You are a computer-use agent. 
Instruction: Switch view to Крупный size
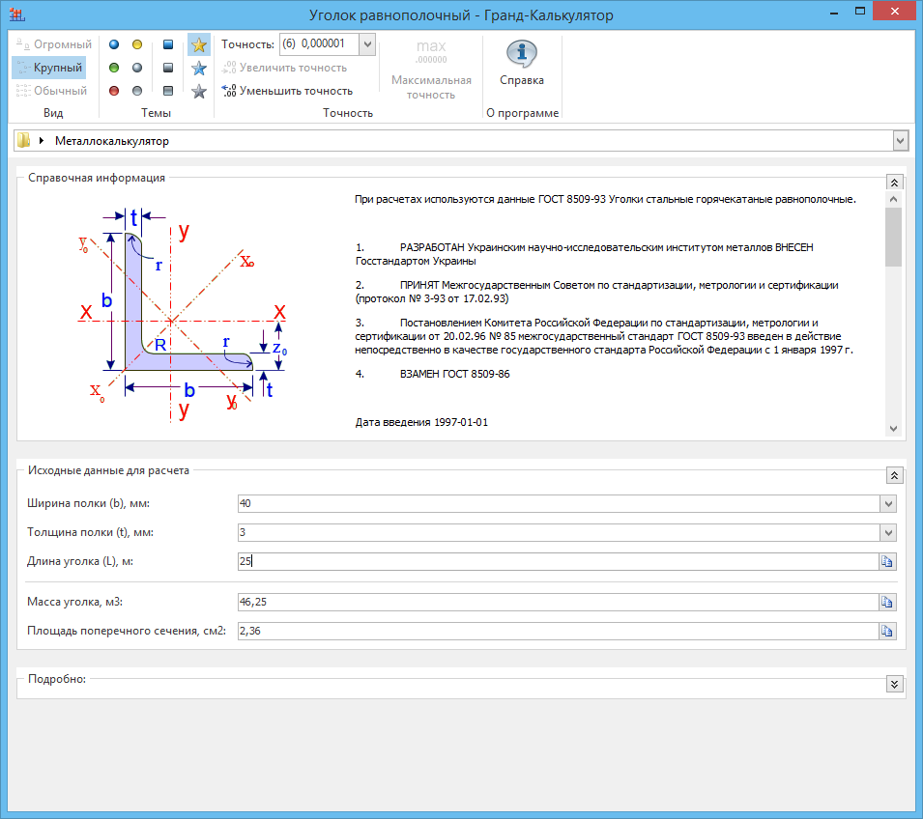coord(49,68)
